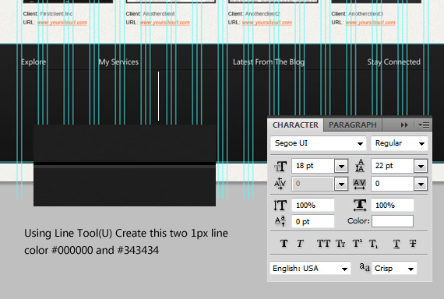The height and width of the screenshot is (299, 444).
Task: Toggle Superscript style
Action: click(x=357, y=244)
